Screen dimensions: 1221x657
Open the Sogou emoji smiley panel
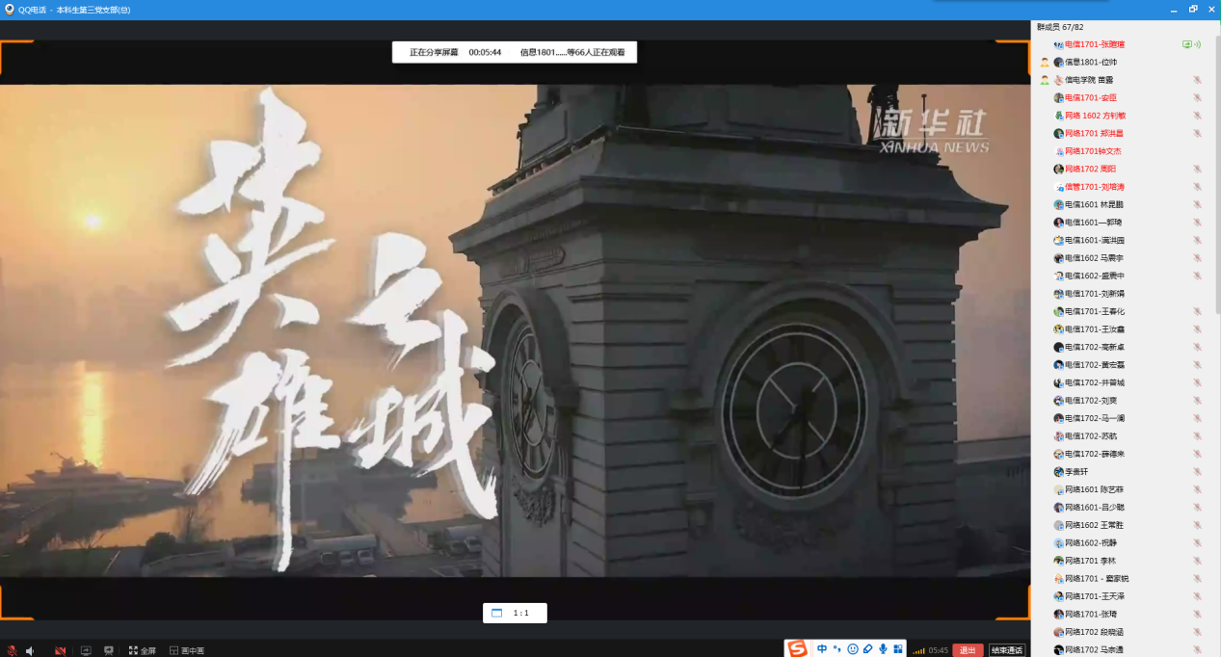[x=853, y=648]
